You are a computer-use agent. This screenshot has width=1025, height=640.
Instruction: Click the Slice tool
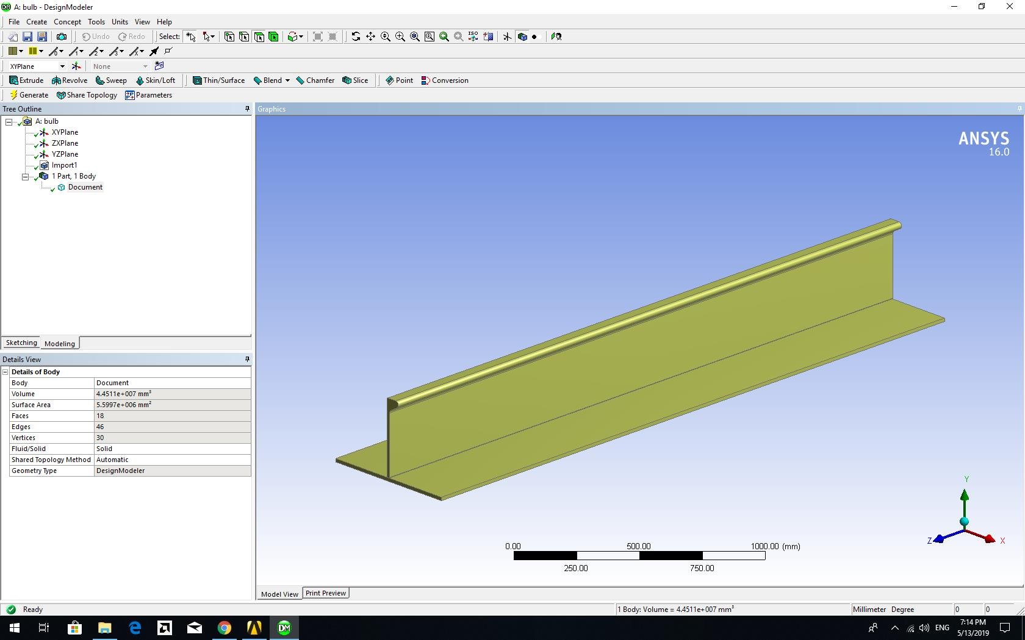(x=355, y=80)
